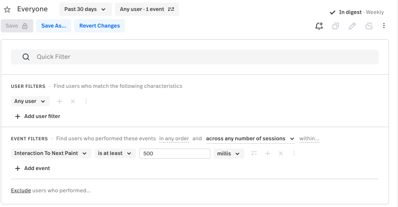The width and height of the screenshot is (398, 207).
Task: Open the millis unit dropdown
Action: tap(228, 153)
